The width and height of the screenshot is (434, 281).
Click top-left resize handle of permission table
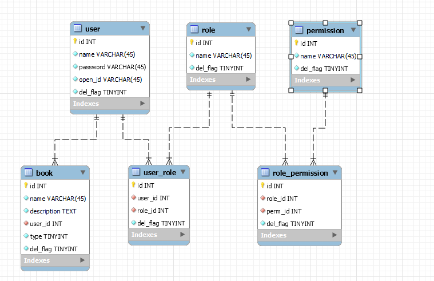click(x=290, y=22)
